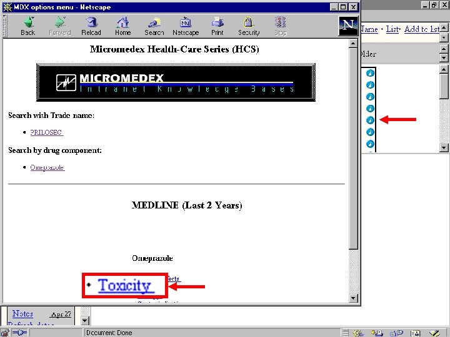Open the Name link in background window

click(x=369, y=29)
